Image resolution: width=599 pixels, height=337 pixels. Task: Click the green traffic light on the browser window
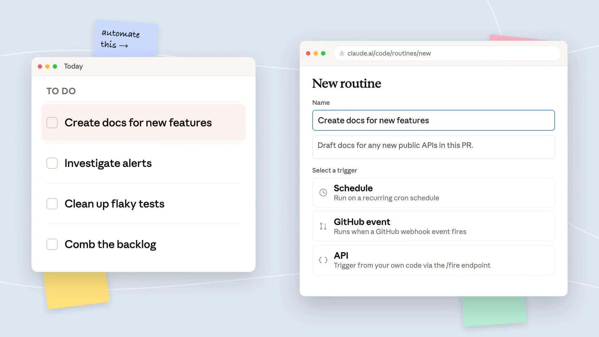[323, 53]
